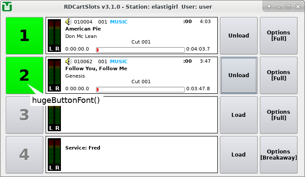Screen dimensions: 305x177
Task: Open Options [Full] for slot 1
Action: (278, 36)
